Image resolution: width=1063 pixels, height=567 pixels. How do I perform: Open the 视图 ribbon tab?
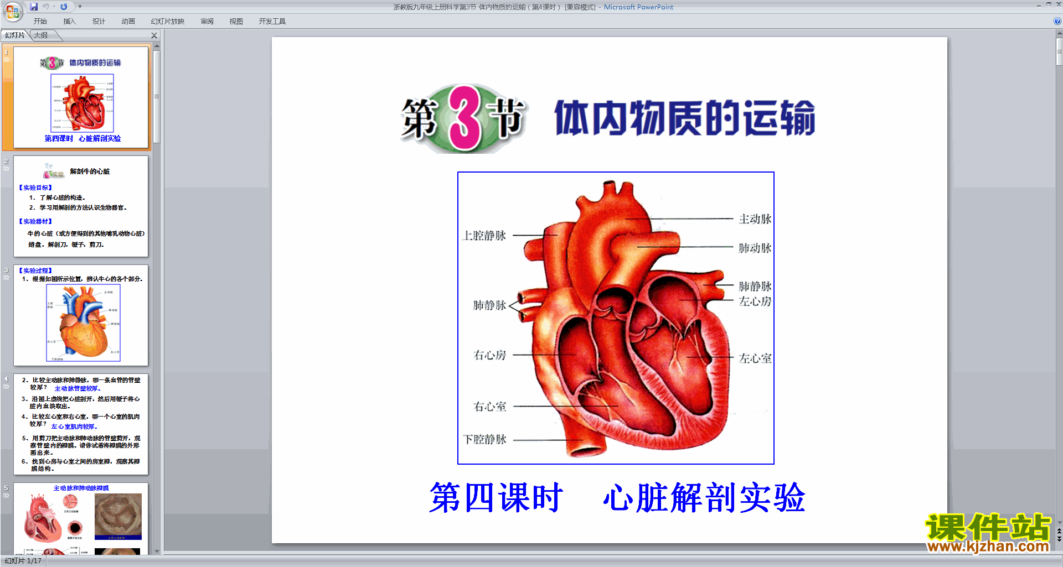coord(236,22)
